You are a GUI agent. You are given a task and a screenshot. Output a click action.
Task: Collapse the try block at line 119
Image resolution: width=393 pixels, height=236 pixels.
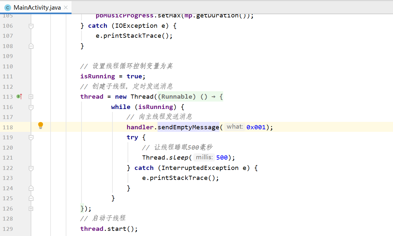point(31,137)
